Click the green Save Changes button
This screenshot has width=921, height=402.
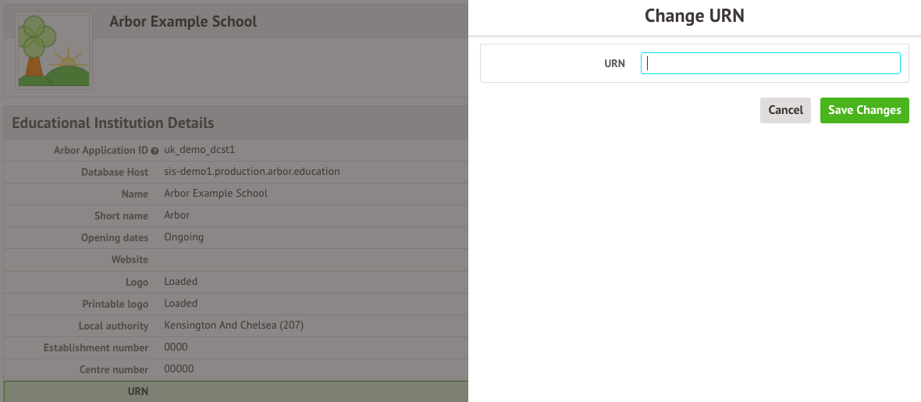pos(864,110)
